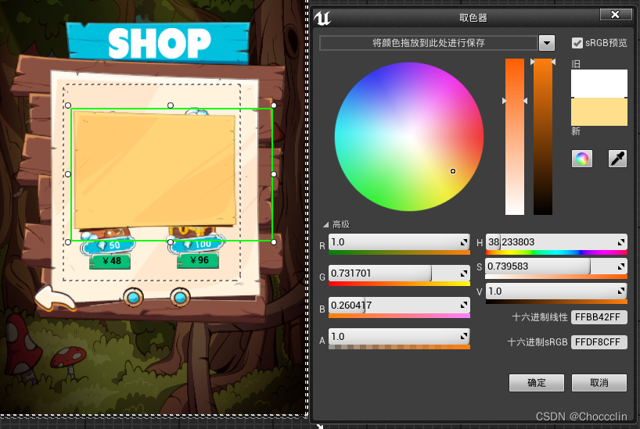This screenshot has height=429, width=640.
Task: Click B value spinner arrow
Action: click(x=464, y=305)
